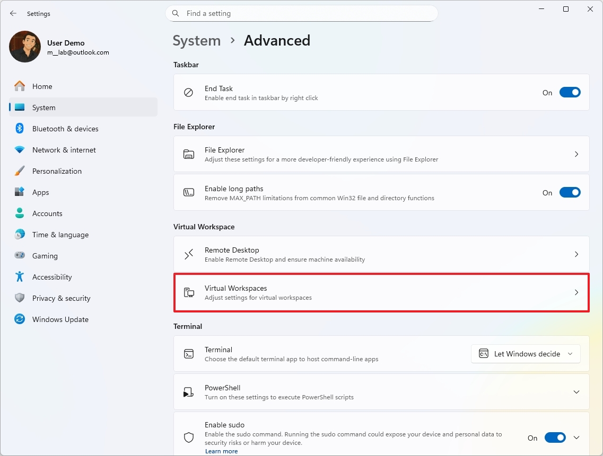Select the Network & internet icon
Image resolution: width=603 pixels, height=456 pixels.
coord(20,149)
